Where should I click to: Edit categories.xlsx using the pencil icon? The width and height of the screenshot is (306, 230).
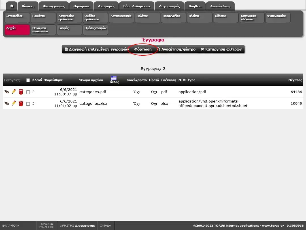(x=14, y=103)
